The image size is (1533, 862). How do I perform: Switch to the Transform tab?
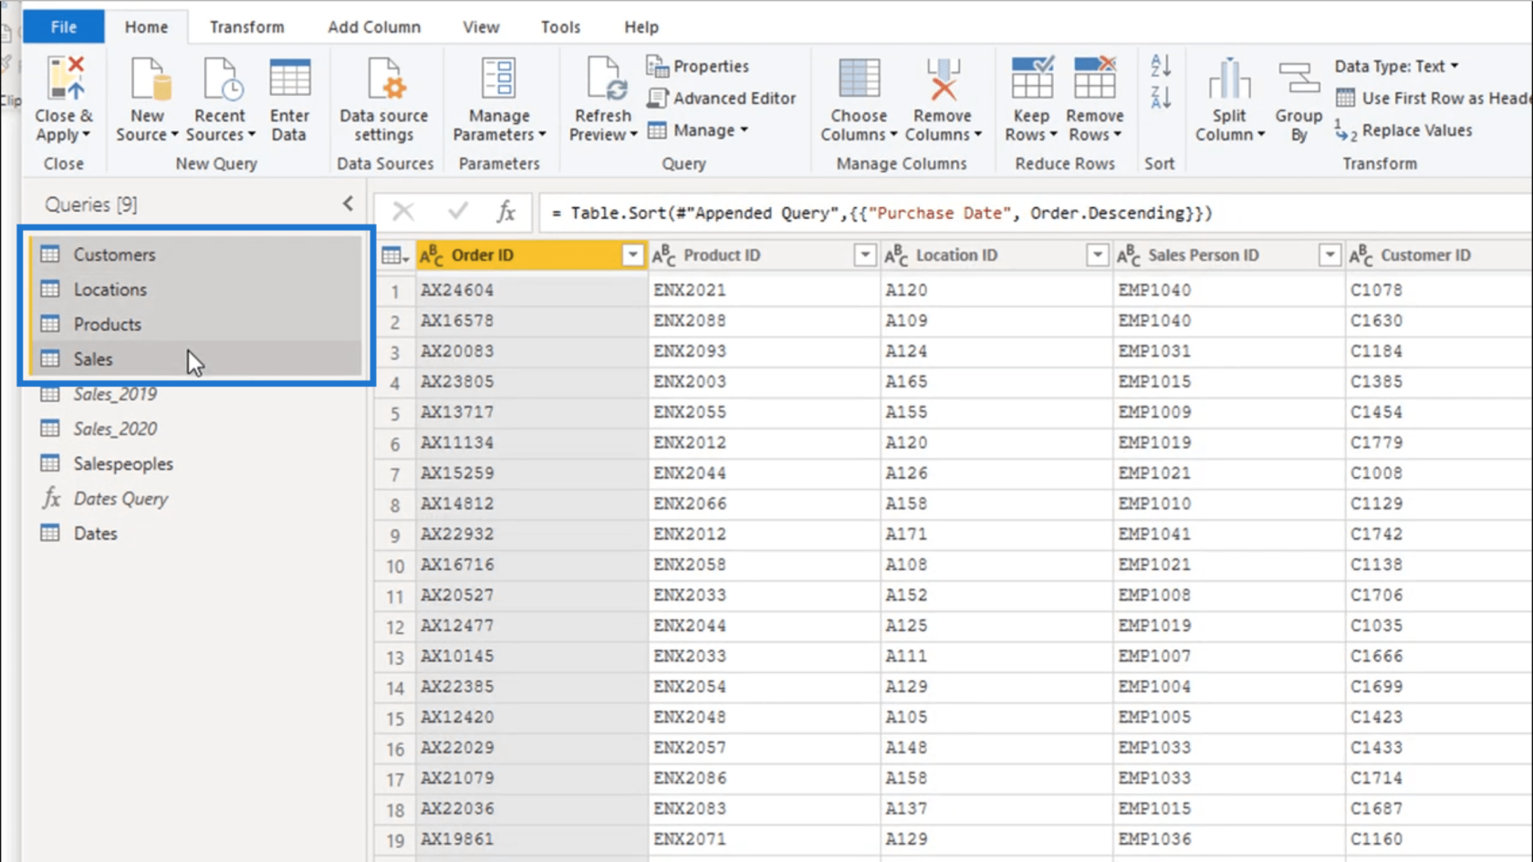(246, 26)
